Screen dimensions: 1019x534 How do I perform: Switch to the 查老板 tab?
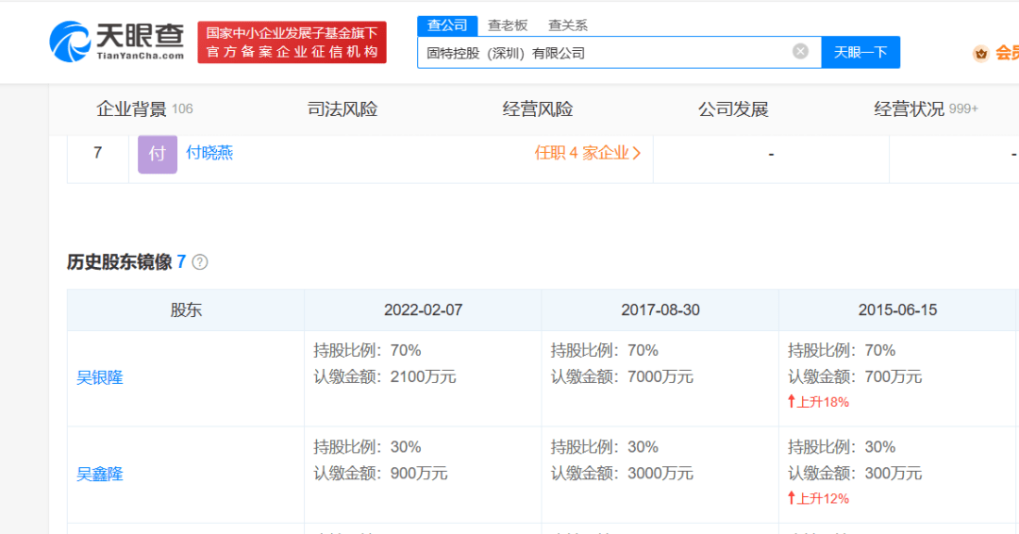click(508, 25)
